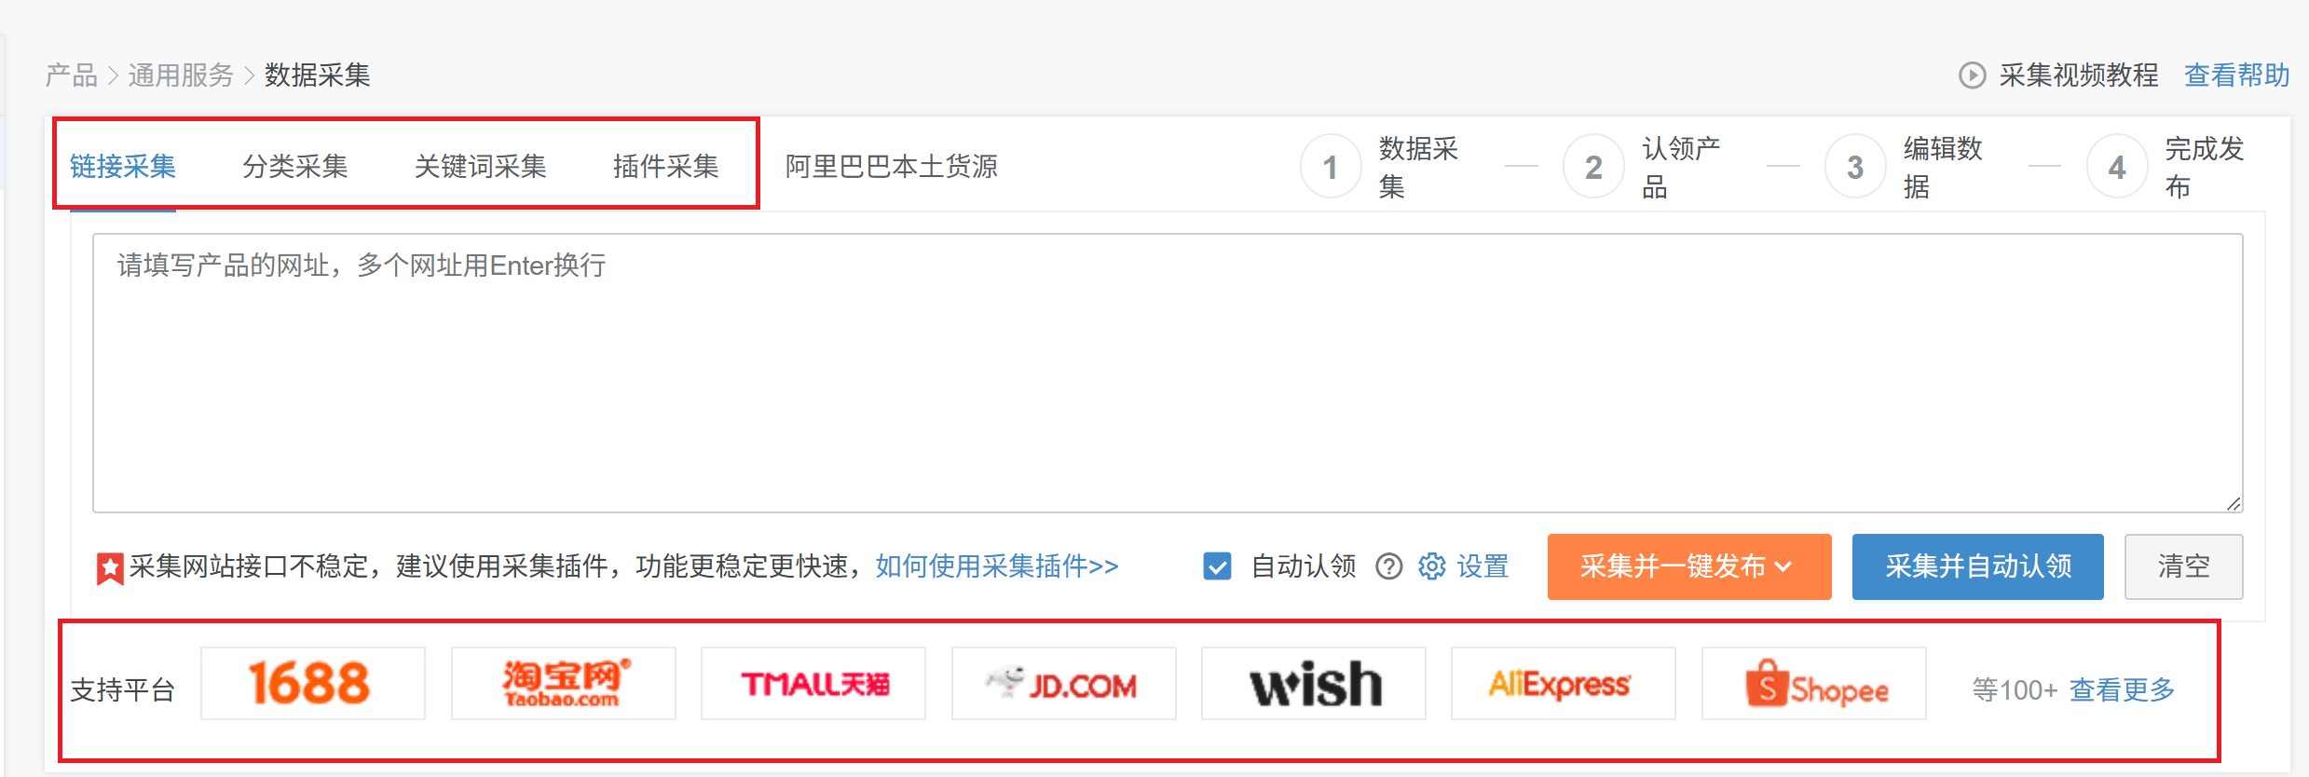2309x777 pixels.
Task: Click the Taobao platform logo
Action: pos(564,684)
